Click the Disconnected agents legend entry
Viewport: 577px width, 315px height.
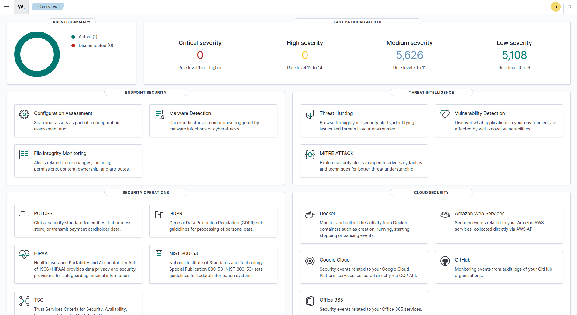click(x=96, y=46)
